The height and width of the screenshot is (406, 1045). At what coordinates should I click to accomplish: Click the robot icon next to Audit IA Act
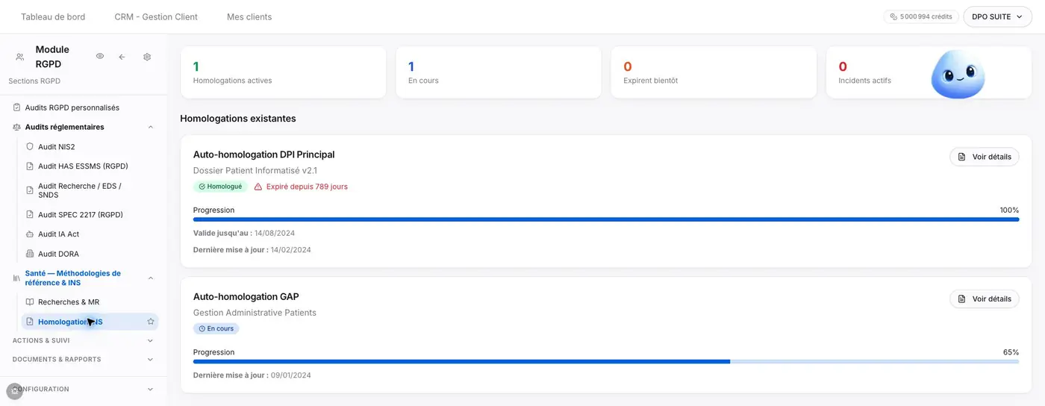click(x=30, y=234)
